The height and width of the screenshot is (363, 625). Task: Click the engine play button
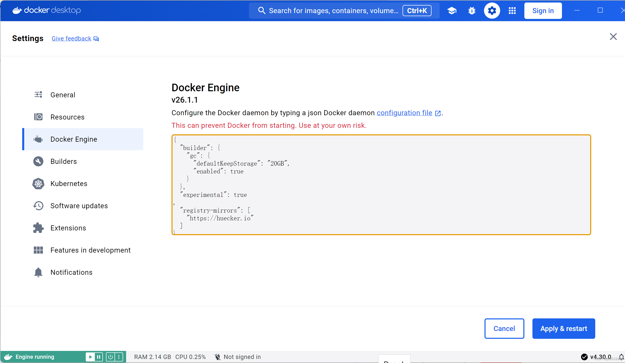(x=90, y=357)
